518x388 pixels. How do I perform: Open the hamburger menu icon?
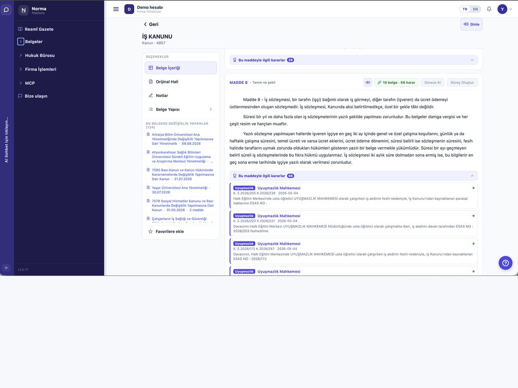[x=116, y=9]
